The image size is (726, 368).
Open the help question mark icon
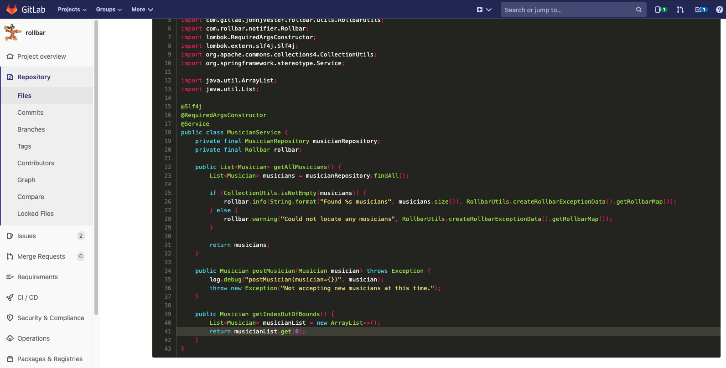point(719,10)
